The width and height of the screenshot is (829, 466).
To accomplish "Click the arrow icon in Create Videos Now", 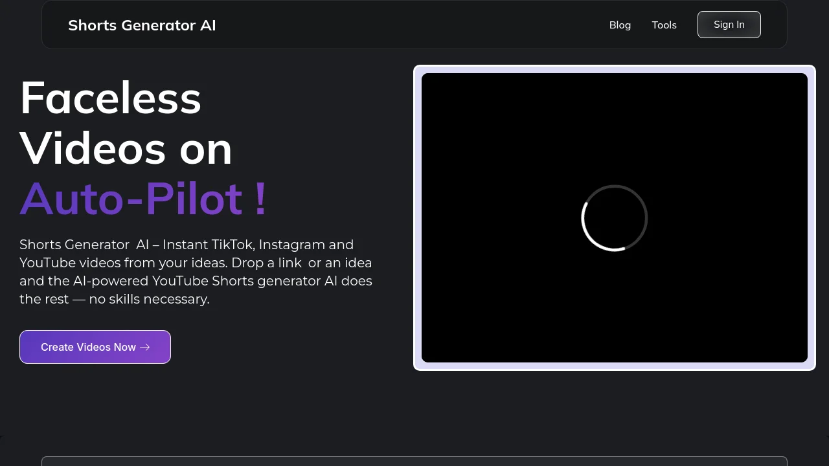I will (x=145, y=347).
